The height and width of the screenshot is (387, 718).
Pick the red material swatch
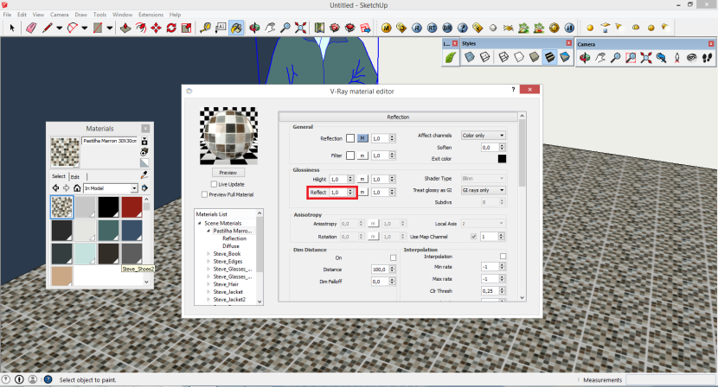[x=131, y=206]
